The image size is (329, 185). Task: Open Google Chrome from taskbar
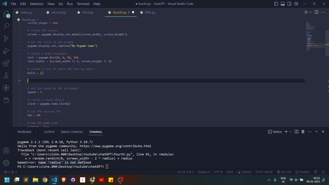45,180
